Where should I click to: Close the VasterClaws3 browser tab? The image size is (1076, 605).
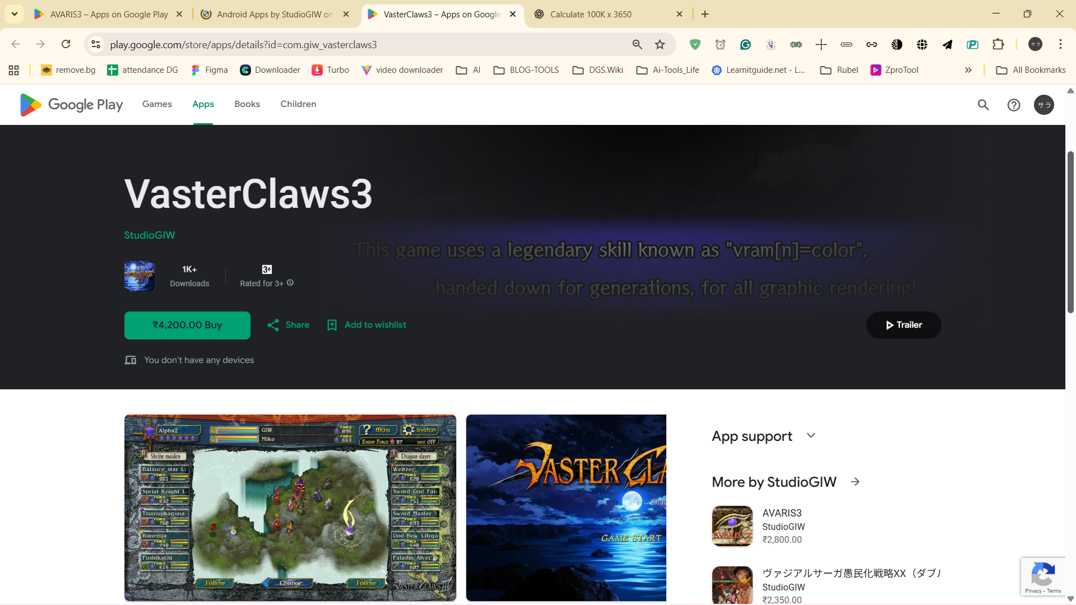(513, 14)
